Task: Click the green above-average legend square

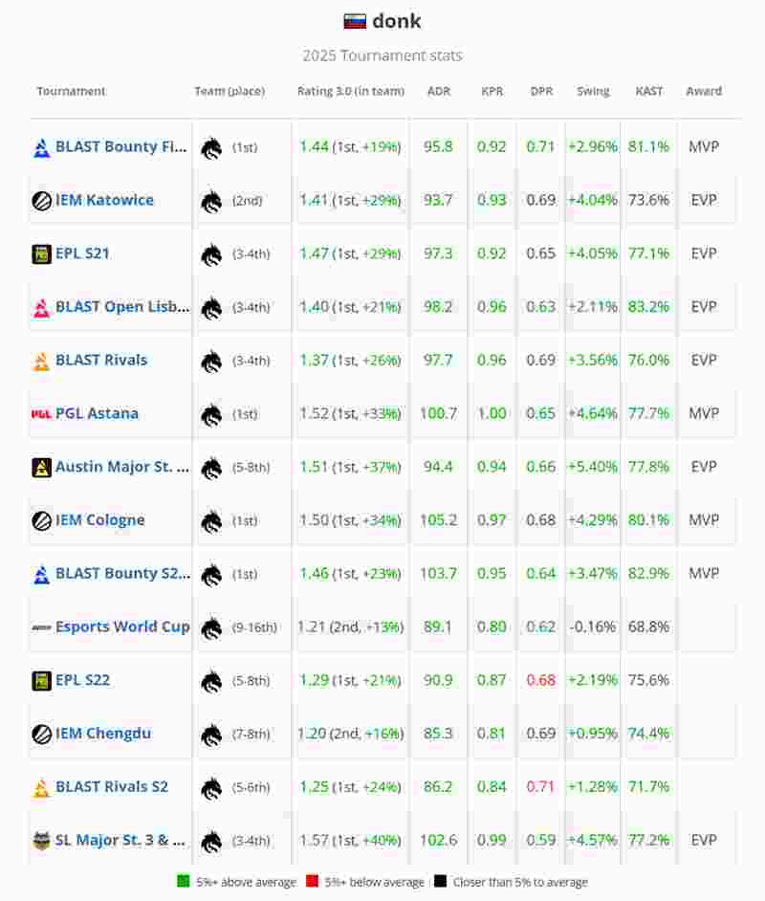Action: click(x=184, y=882)
